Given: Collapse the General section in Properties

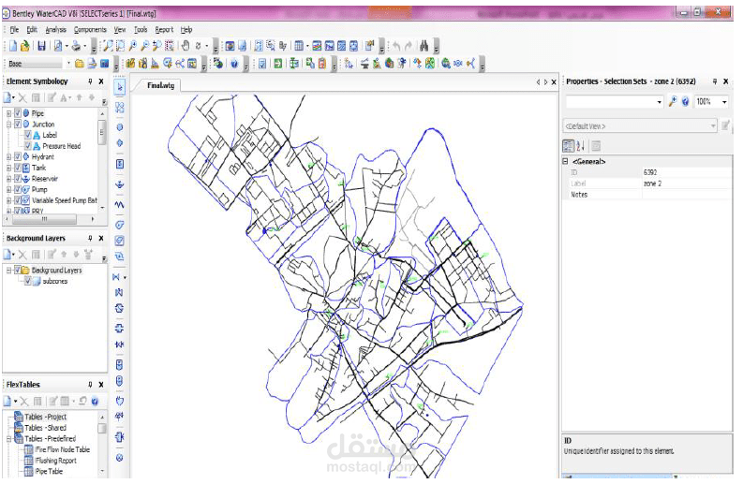Looking at the screenshot, I should click(x=565, y=162).
